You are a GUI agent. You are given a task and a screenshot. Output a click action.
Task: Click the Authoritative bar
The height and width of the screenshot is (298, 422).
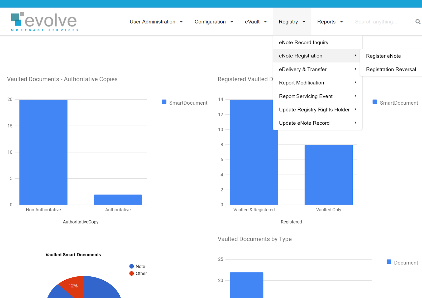[118, 200]
